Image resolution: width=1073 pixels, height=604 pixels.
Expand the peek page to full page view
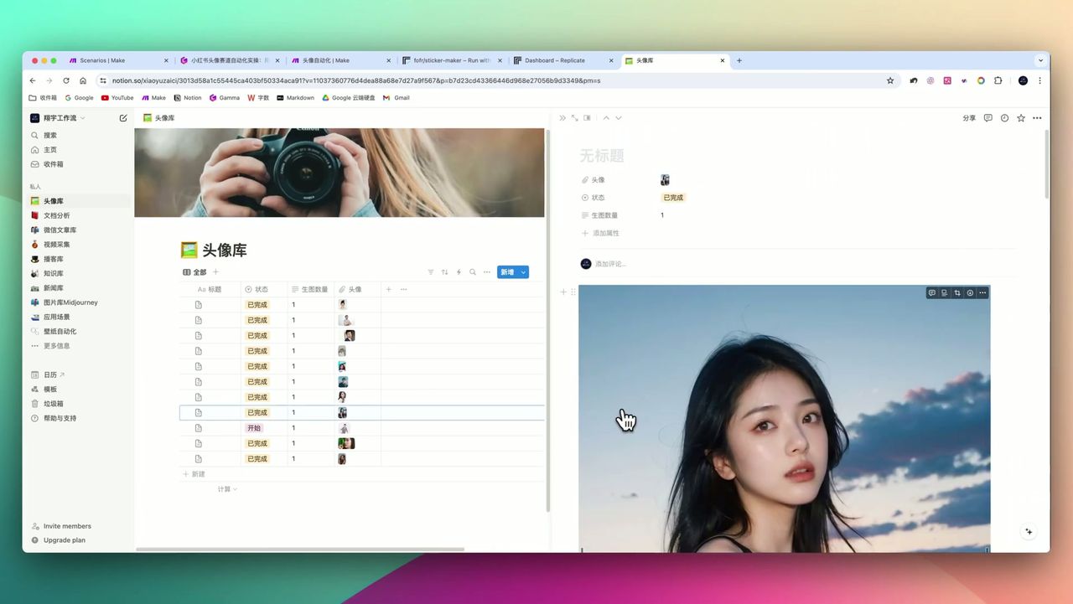click(576, 118)
